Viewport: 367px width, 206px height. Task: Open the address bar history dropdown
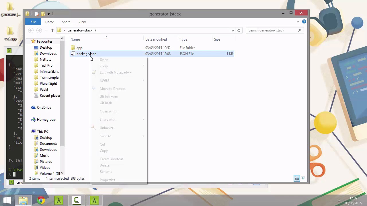point(233,30)
